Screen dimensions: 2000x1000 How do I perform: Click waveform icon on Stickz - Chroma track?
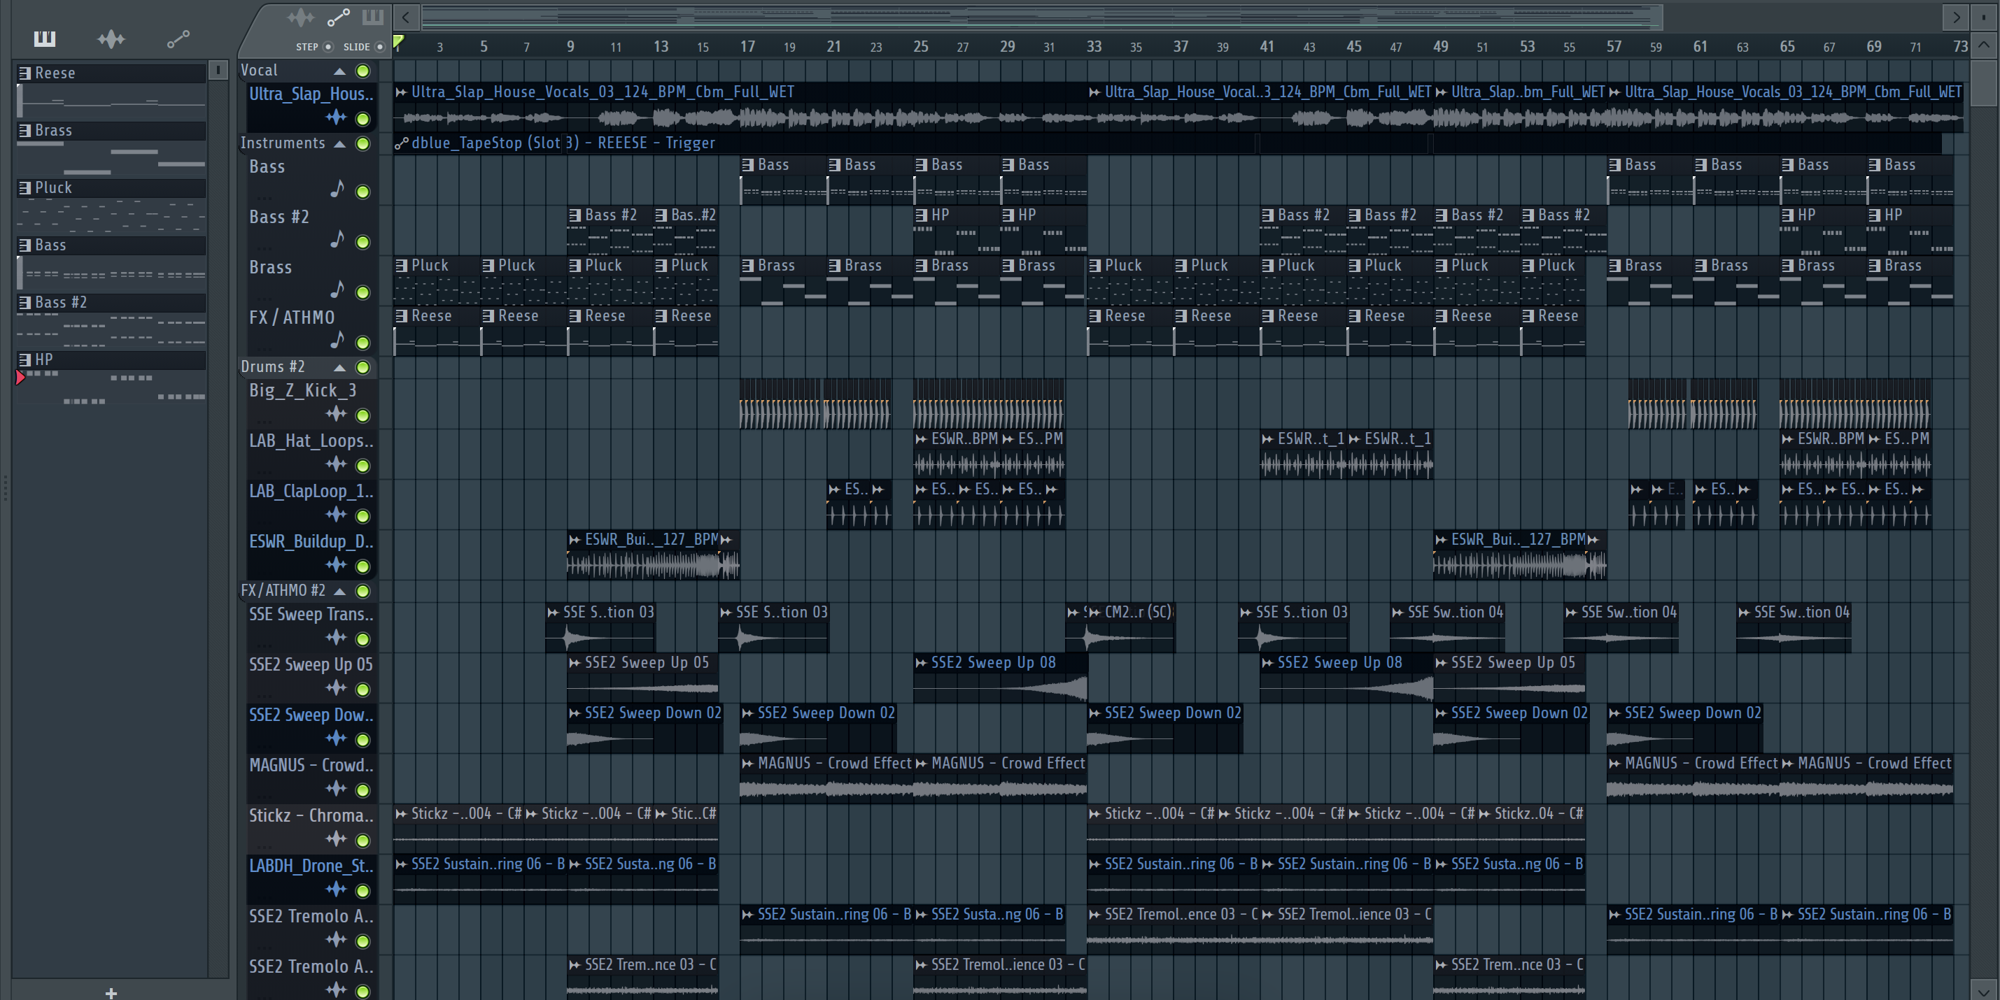[335, 839]
